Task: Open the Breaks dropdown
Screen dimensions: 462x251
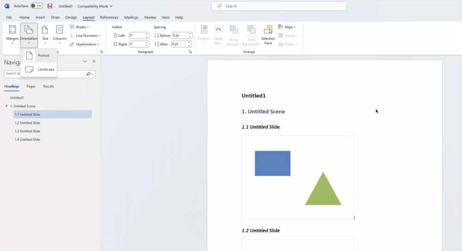Action: point(80,27)
